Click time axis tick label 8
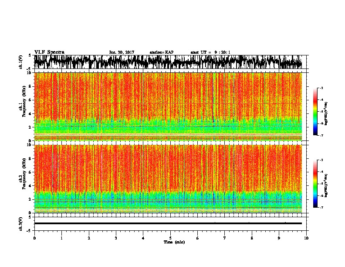This screenshot has height=267, width=345. [x=252, y=238]
